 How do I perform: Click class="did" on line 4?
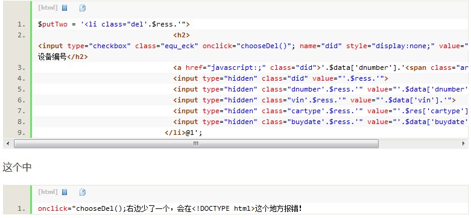coord(285,78)
